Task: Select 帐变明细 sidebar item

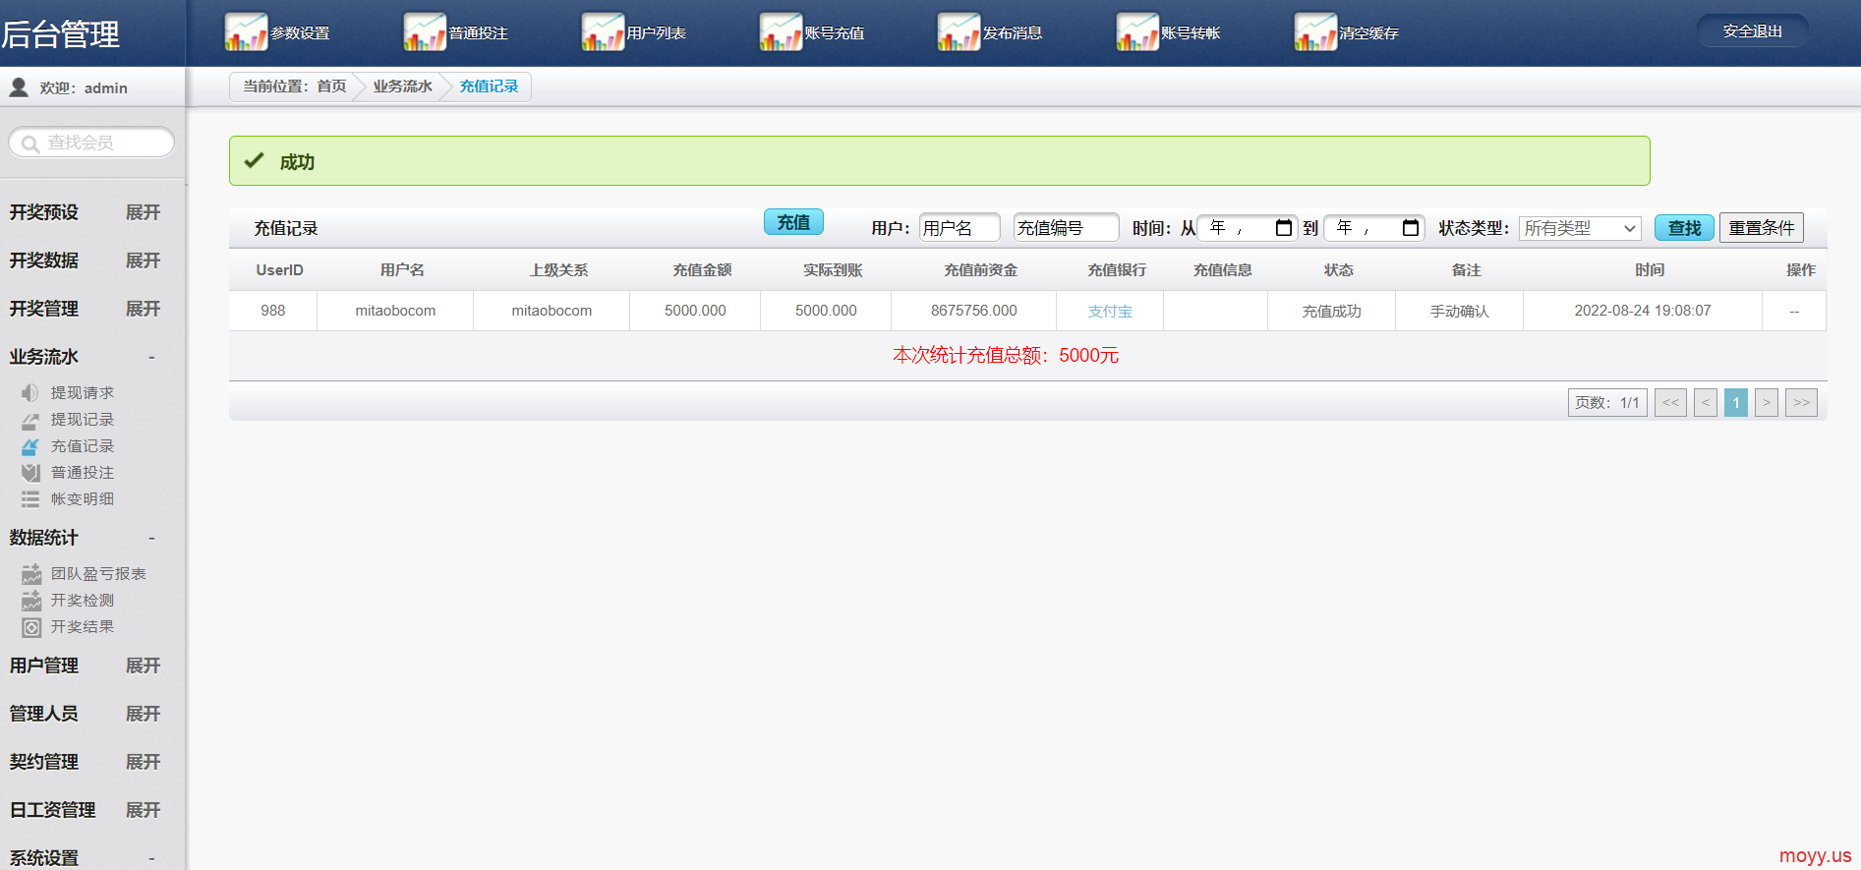Action: pyautogui.click(x=83, y=499)
